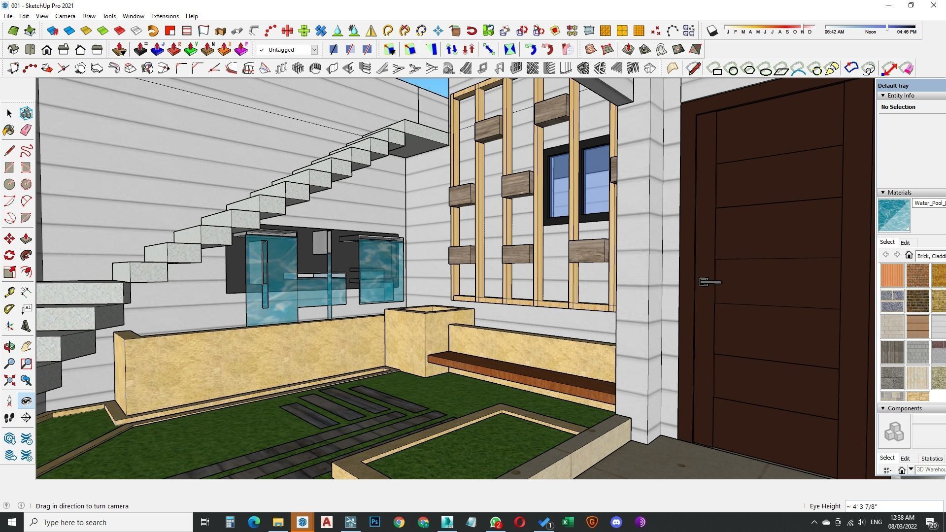Click the Eye Height value field
946x532 pixels.
coord(893,506)
